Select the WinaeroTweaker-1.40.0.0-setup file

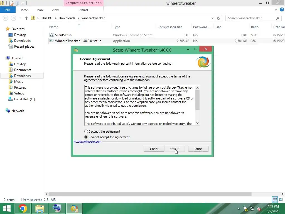pos(78,41)
